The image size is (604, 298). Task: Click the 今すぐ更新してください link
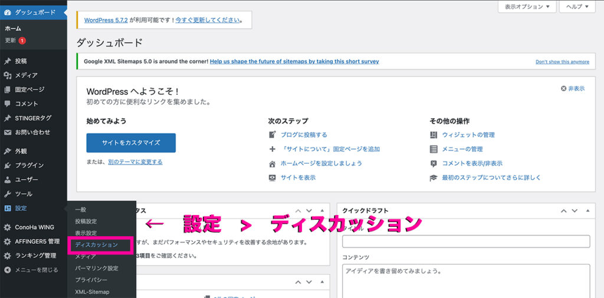[208, 21]
